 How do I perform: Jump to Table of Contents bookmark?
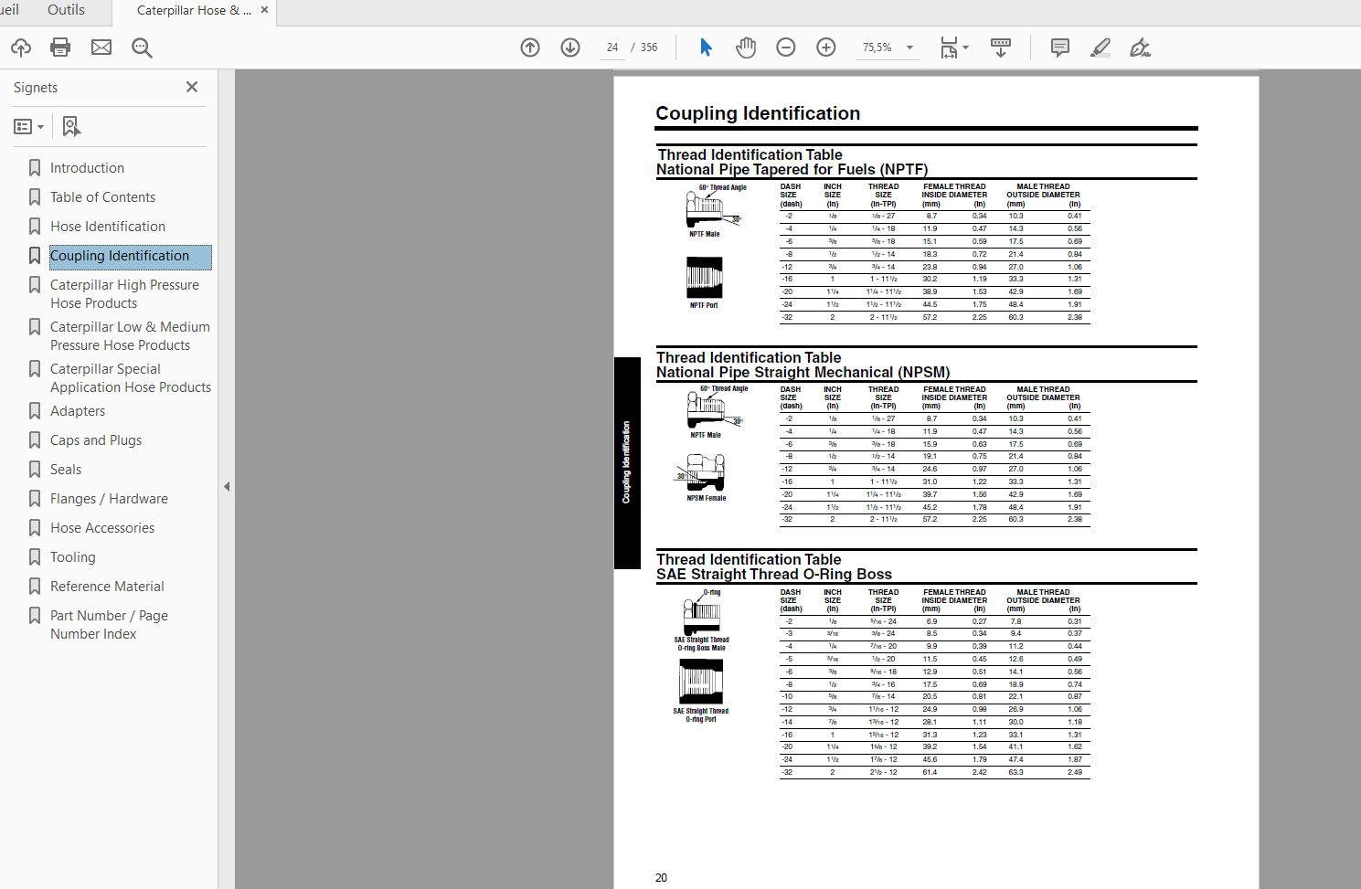tap(102, 197)
